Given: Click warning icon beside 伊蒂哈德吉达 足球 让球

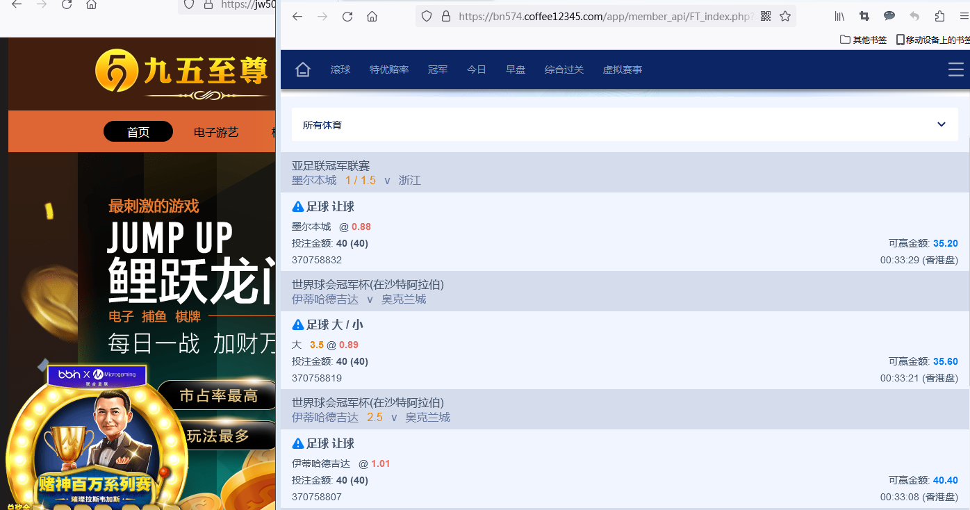Looking at the screenshot, I should pos(298,443).
